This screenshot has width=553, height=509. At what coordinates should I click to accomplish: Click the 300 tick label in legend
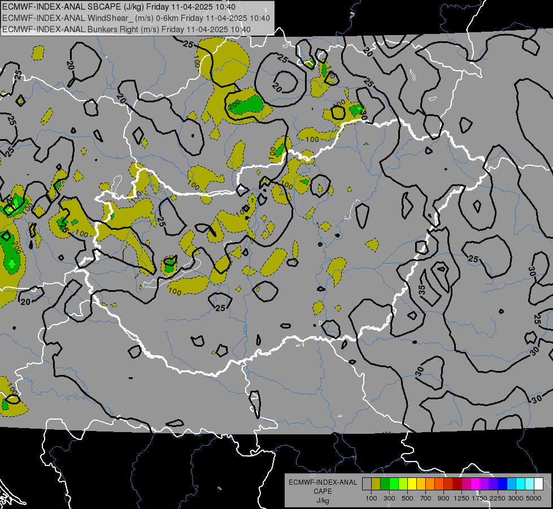click(389, 498)
